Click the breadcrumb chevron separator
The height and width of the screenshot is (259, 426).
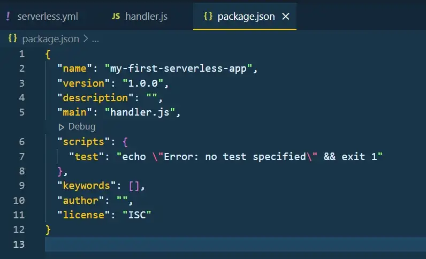[x=85, y=39]
